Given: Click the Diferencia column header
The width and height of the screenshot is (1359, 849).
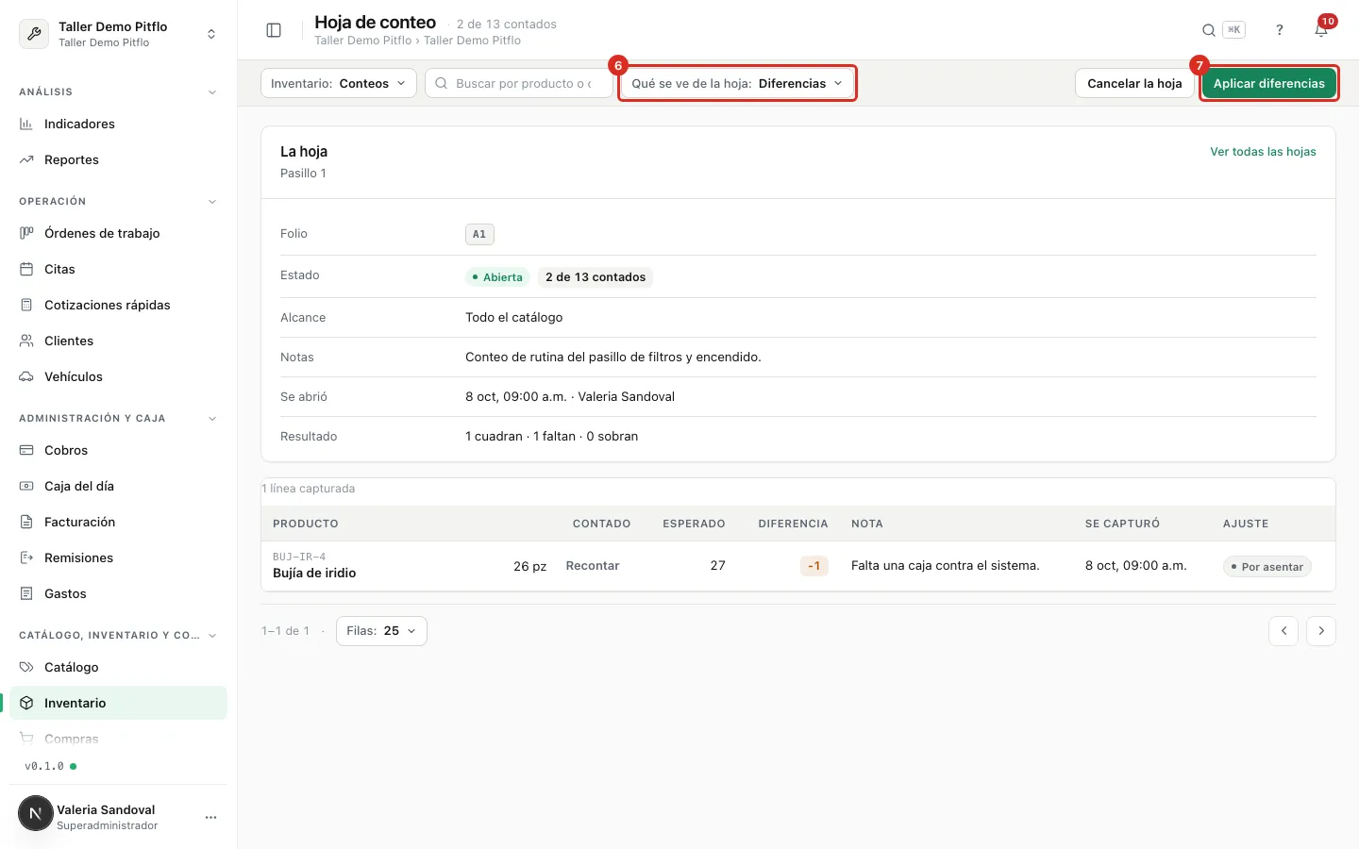Looking at the screenshot, I should tap(793, 524).
